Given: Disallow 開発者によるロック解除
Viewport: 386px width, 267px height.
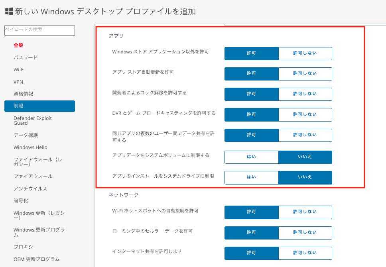Looking at the screenshot, I should [305, 94].
